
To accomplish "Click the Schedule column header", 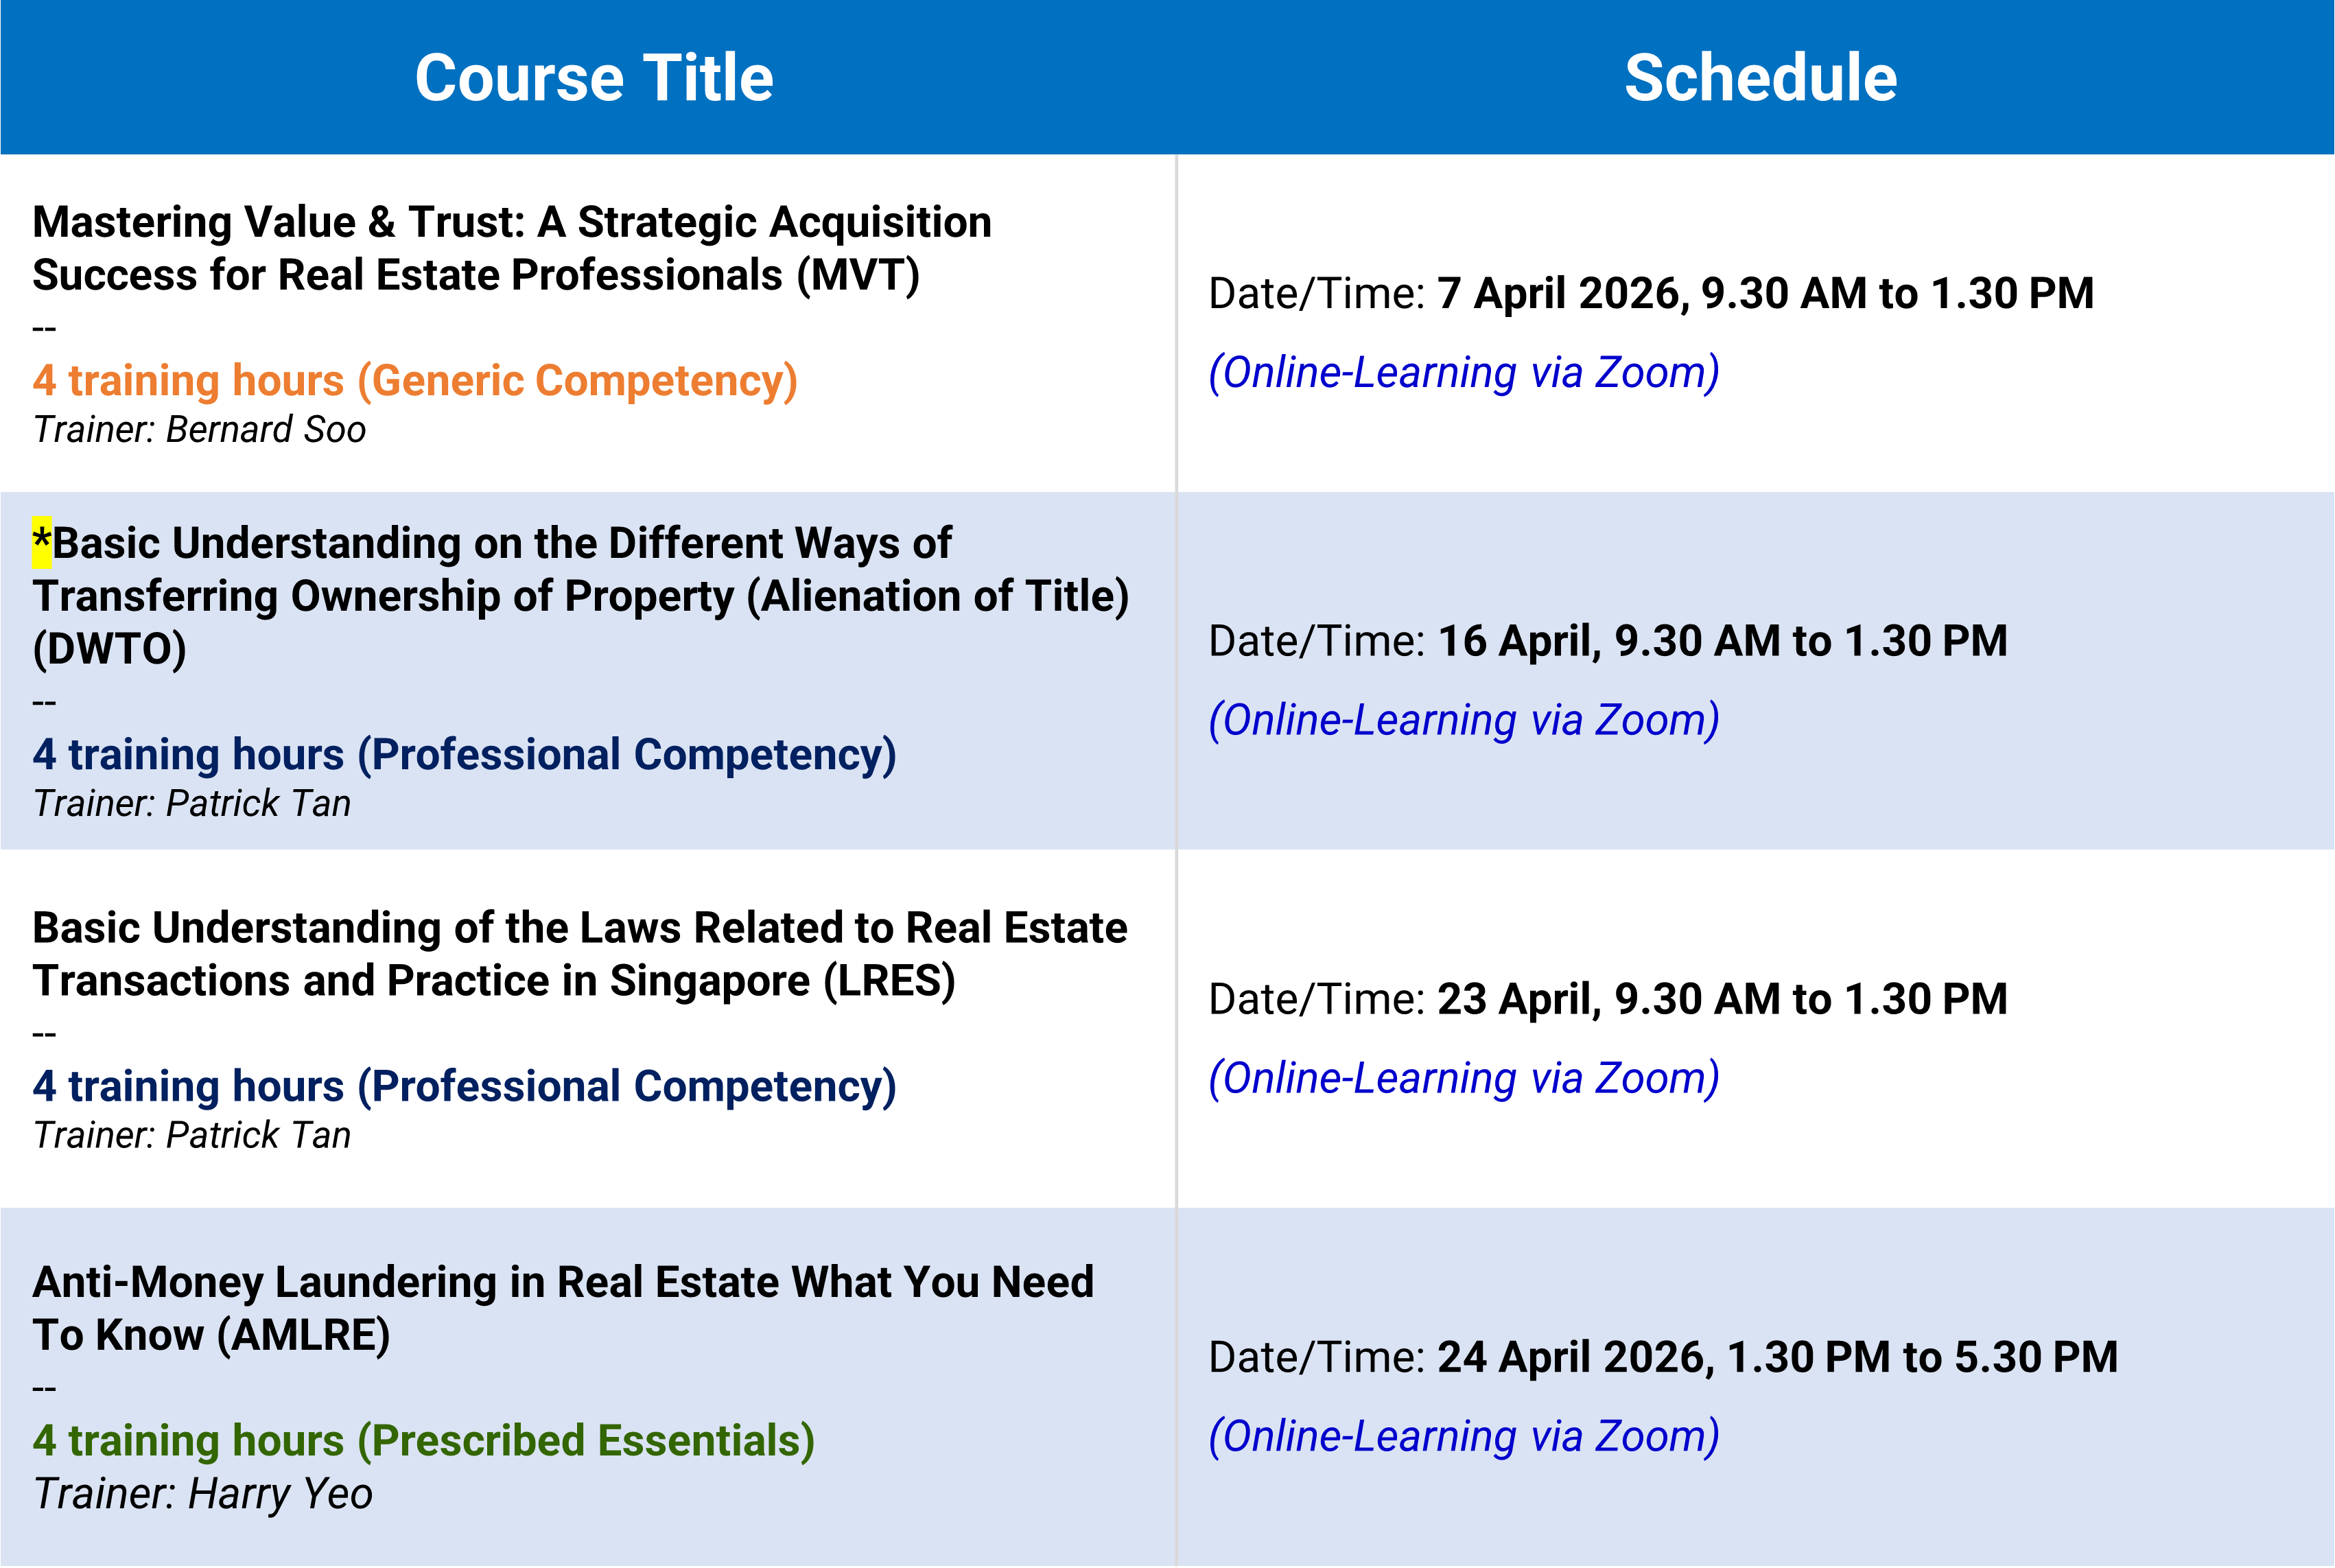I will point(1760,78).
